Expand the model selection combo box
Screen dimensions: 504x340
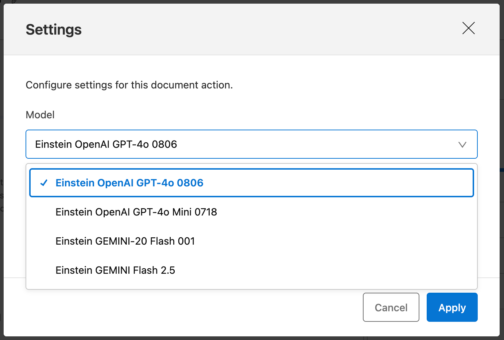tap(252, 144)
